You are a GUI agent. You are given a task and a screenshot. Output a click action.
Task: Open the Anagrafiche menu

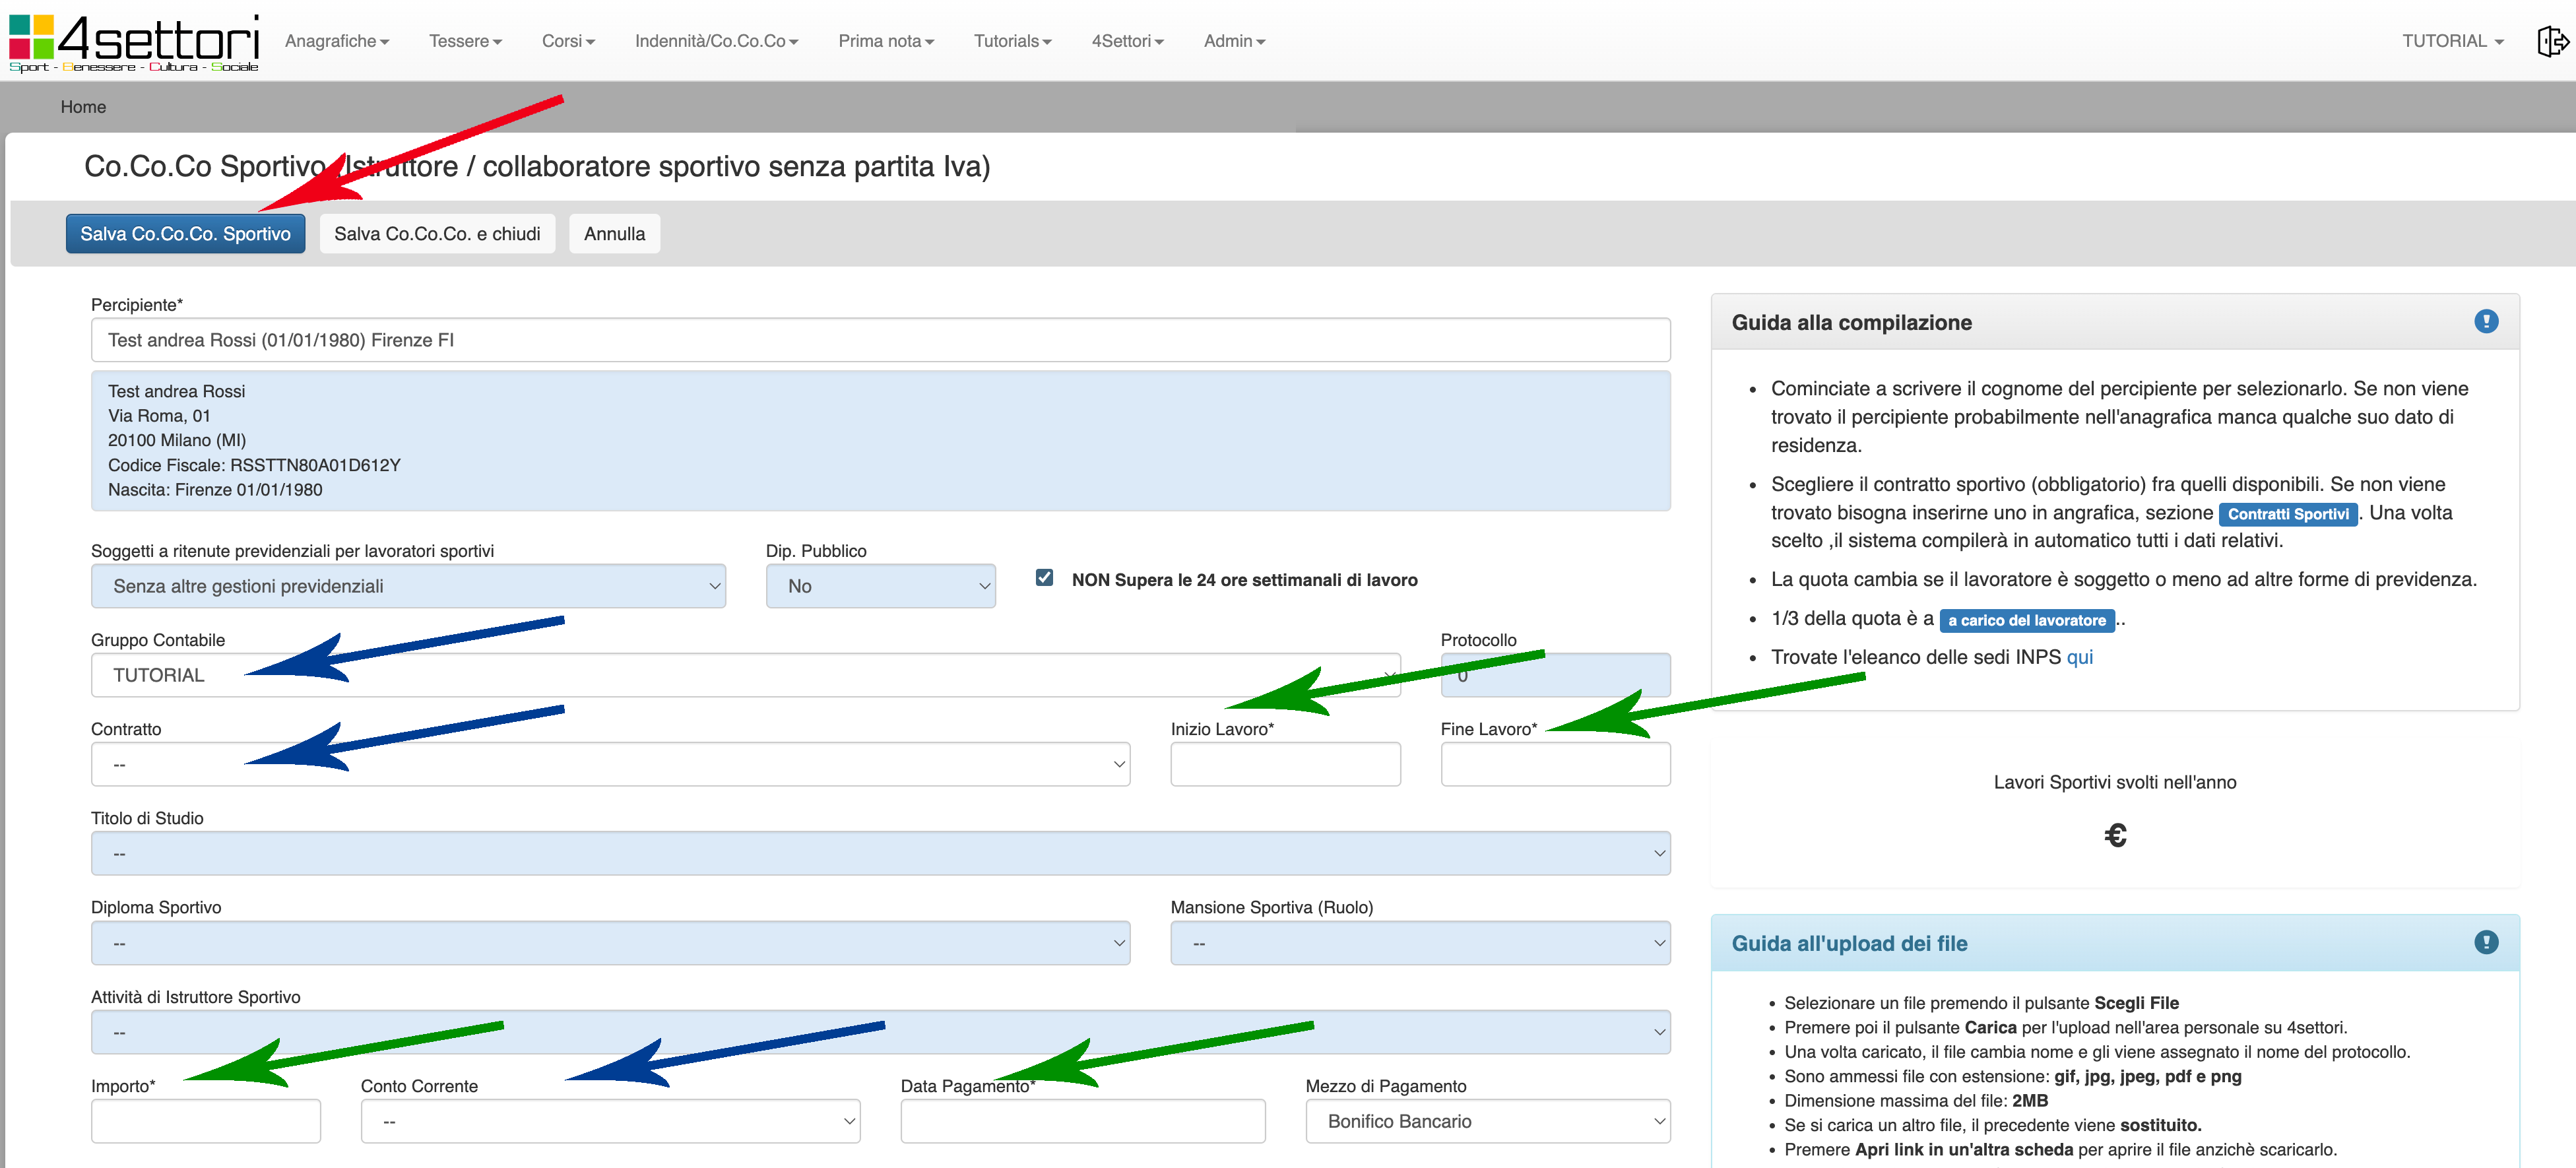(337, 41)
